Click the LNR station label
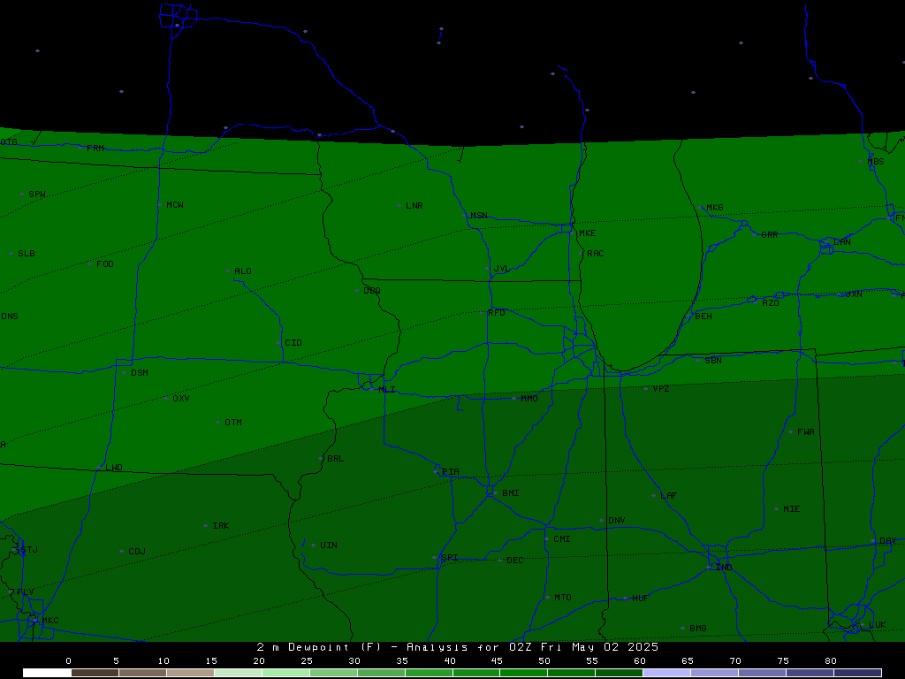The image size is (905, 679). click(414, 206)
